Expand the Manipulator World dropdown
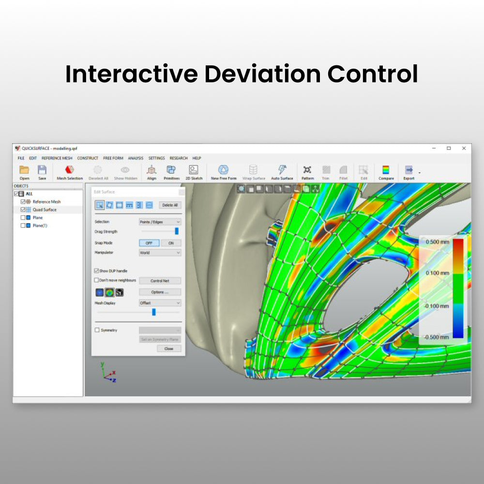 pos(160,253)
